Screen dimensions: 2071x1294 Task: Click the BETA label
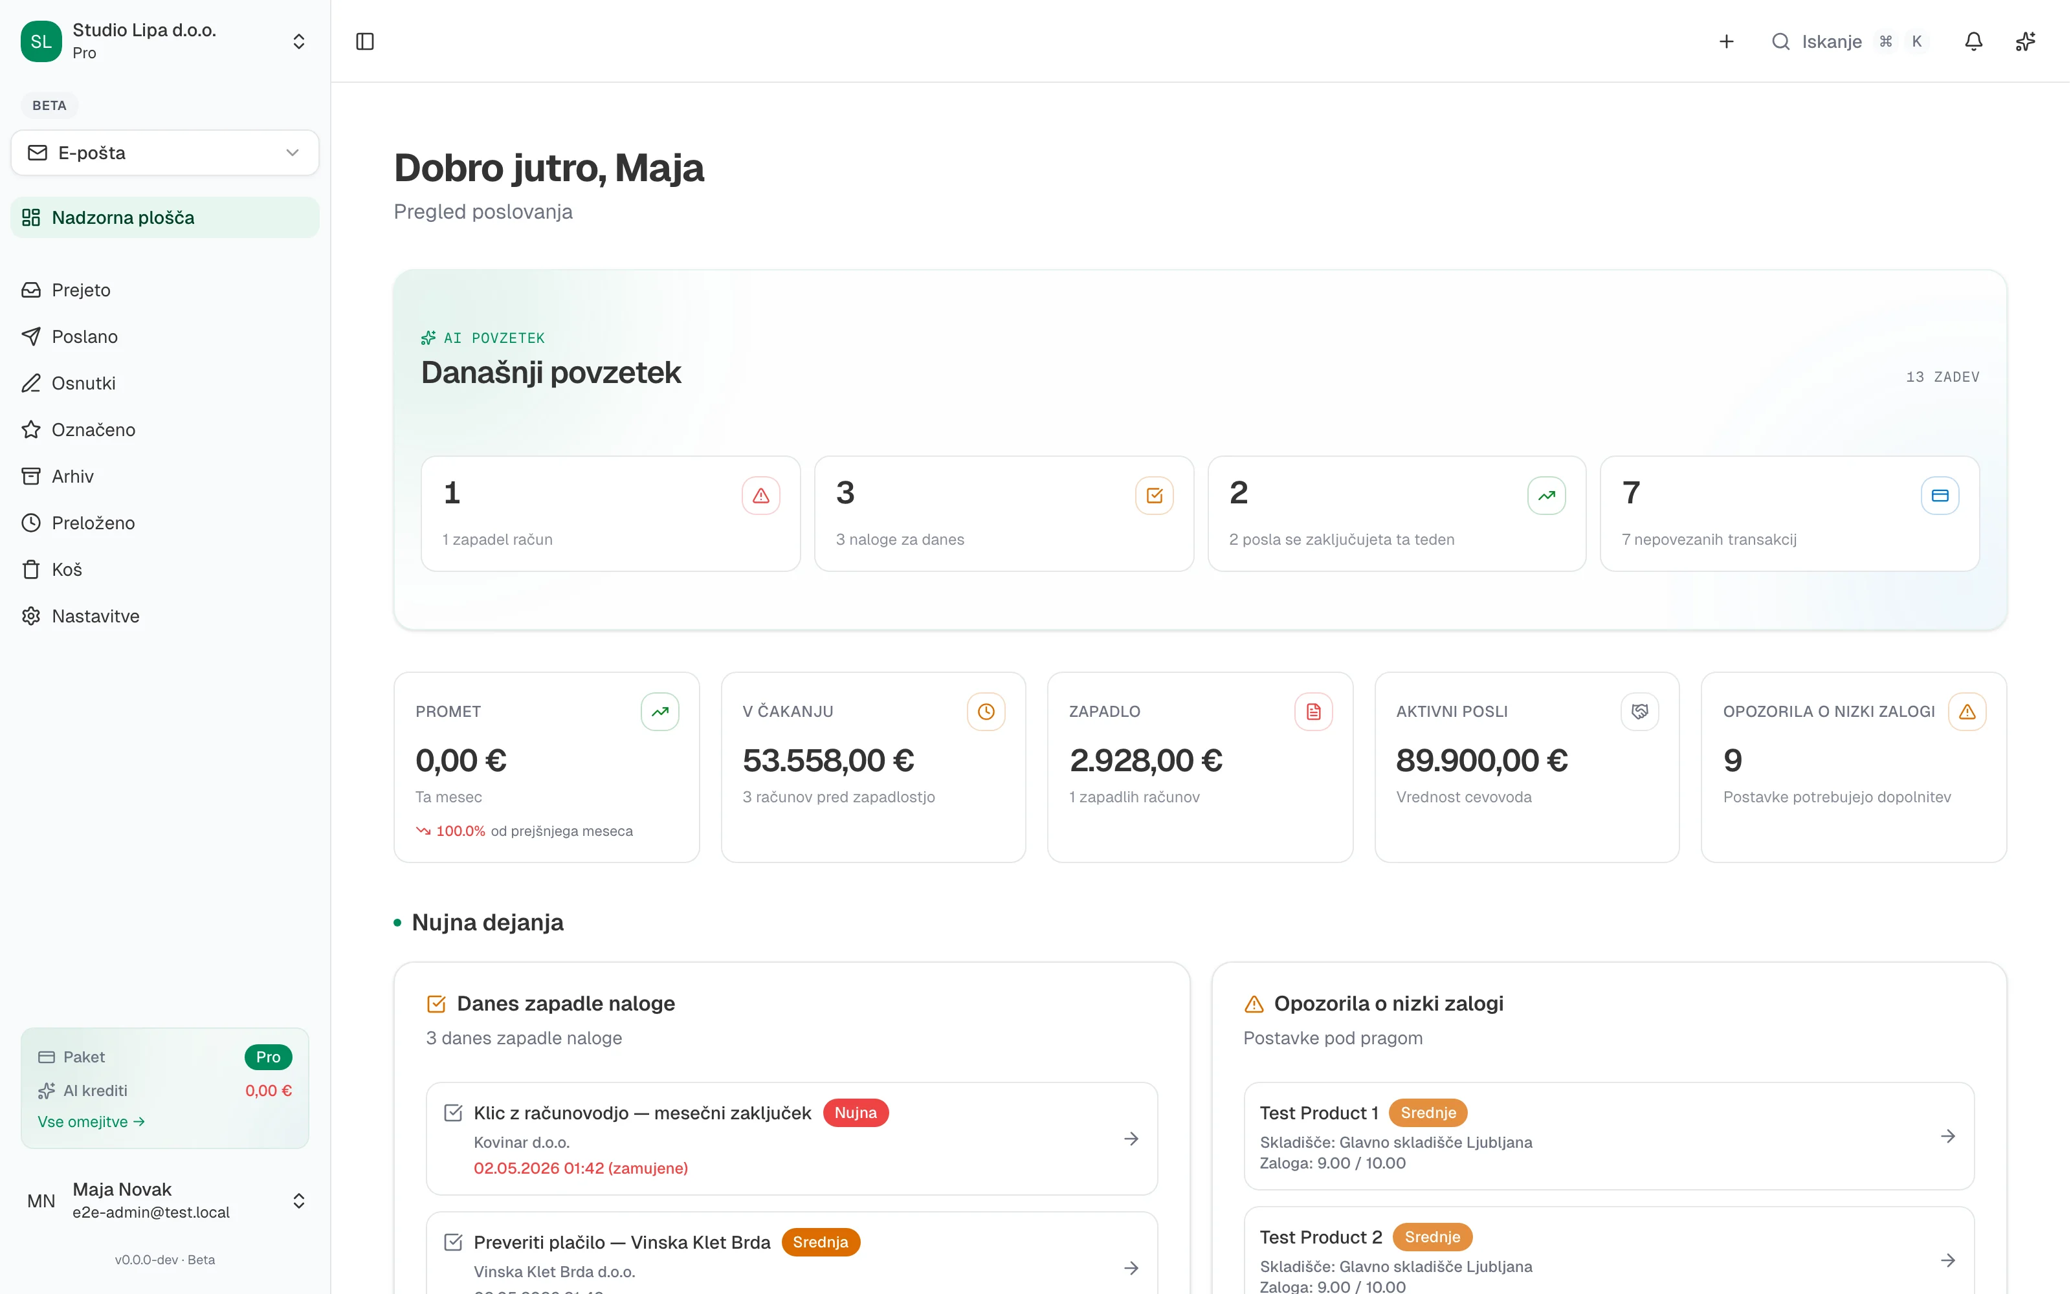(49, 105)
